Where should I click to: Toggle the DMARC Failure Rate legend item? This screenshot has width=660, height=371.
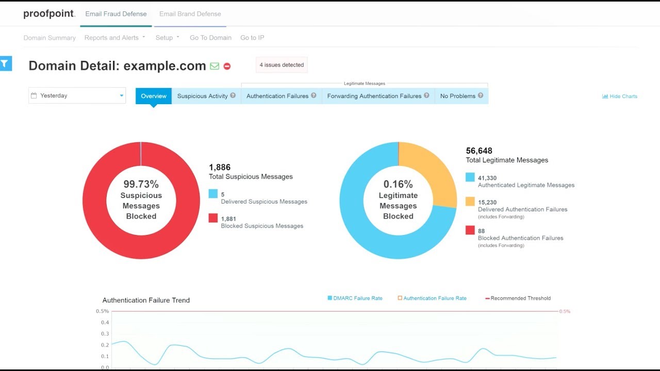coord(355,298)
